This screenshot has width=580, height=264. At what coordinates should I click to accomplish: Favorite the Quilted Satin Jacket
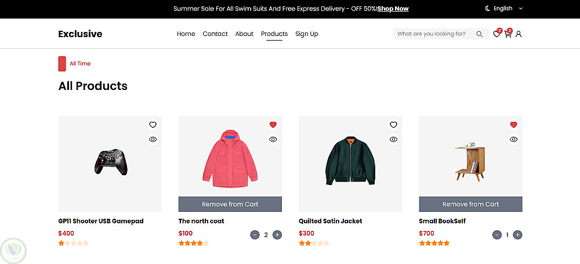coord(393,125)
